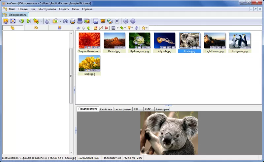The image size is (264, 162).
Task: Switch to the Folders panel tab icon
Action: pos(13,28)
